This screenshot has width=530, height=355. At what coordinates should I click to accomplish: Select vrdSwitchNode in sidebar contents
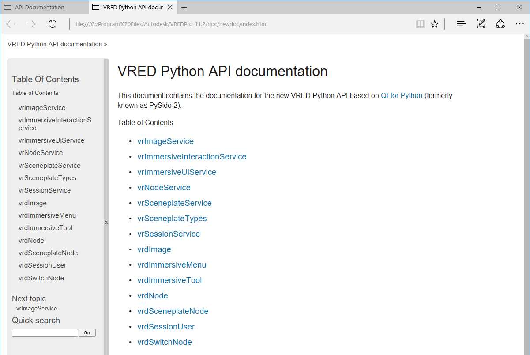pyautogui.click(x=41, y=278)
